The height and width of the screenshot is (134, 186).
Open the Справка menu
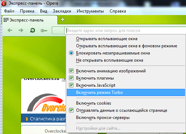118,11
